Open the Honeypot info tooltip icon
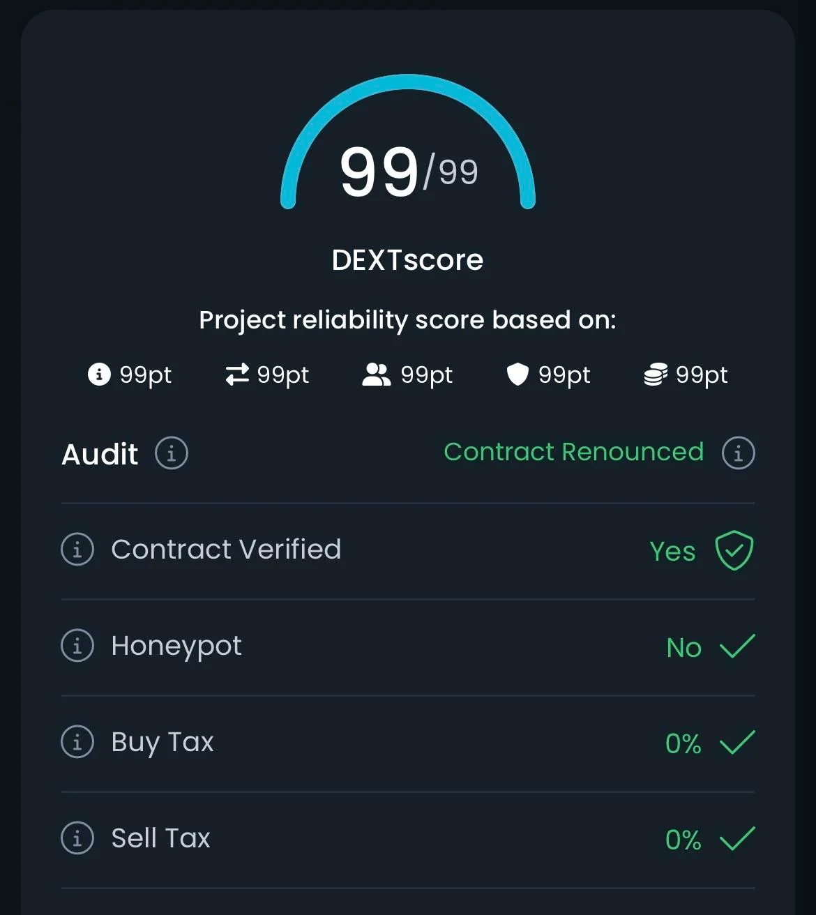Image resolution: width=816 pixels, height=915 pixels. point(77,646)
